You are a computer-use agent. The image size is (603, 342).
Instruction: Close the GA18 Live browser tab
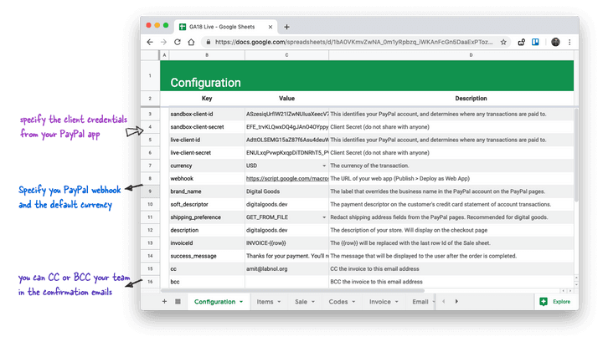[x=271, y=27]
